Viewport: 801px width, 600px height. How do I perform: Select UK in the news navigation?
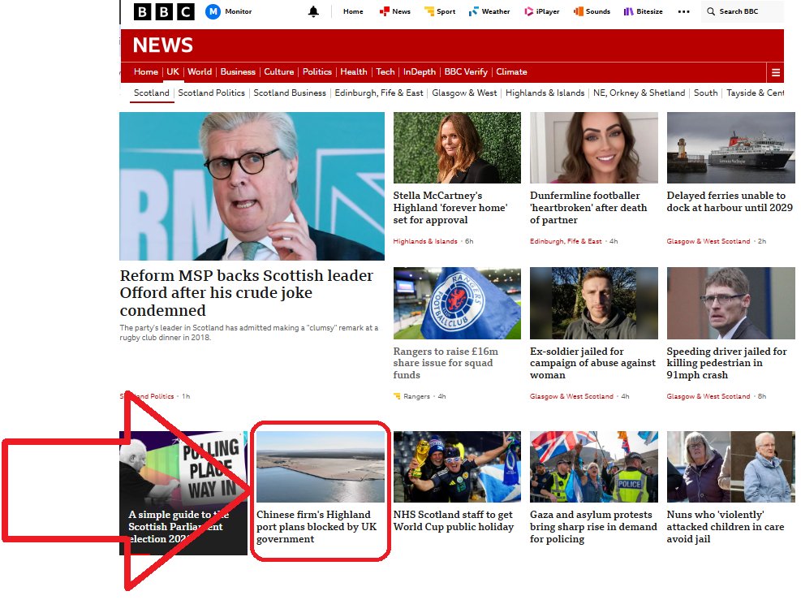(173, 72)
